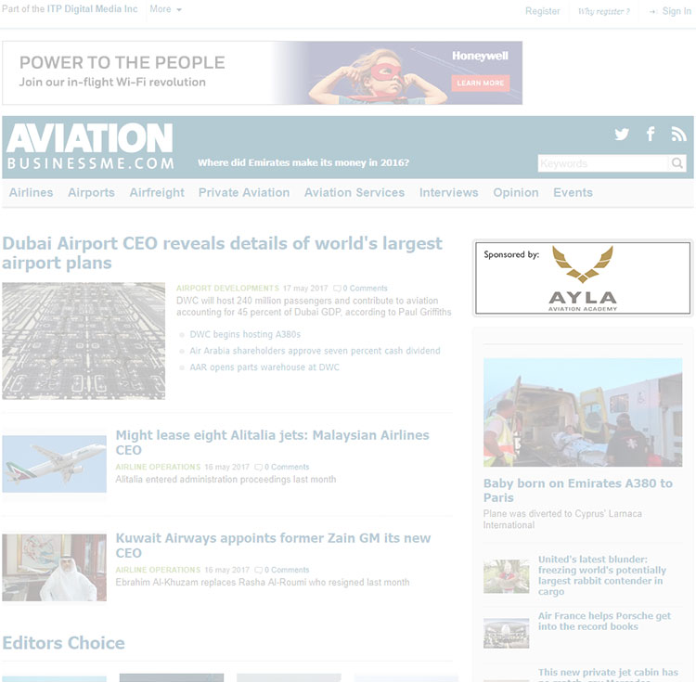696x682 pixels.
Task: Open the Twitter icon in the header
Action: tap(622, 134)
